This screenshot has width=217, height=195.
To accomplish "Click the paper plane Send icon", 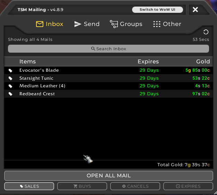I will pyautogui.click(x=78, y=24).
